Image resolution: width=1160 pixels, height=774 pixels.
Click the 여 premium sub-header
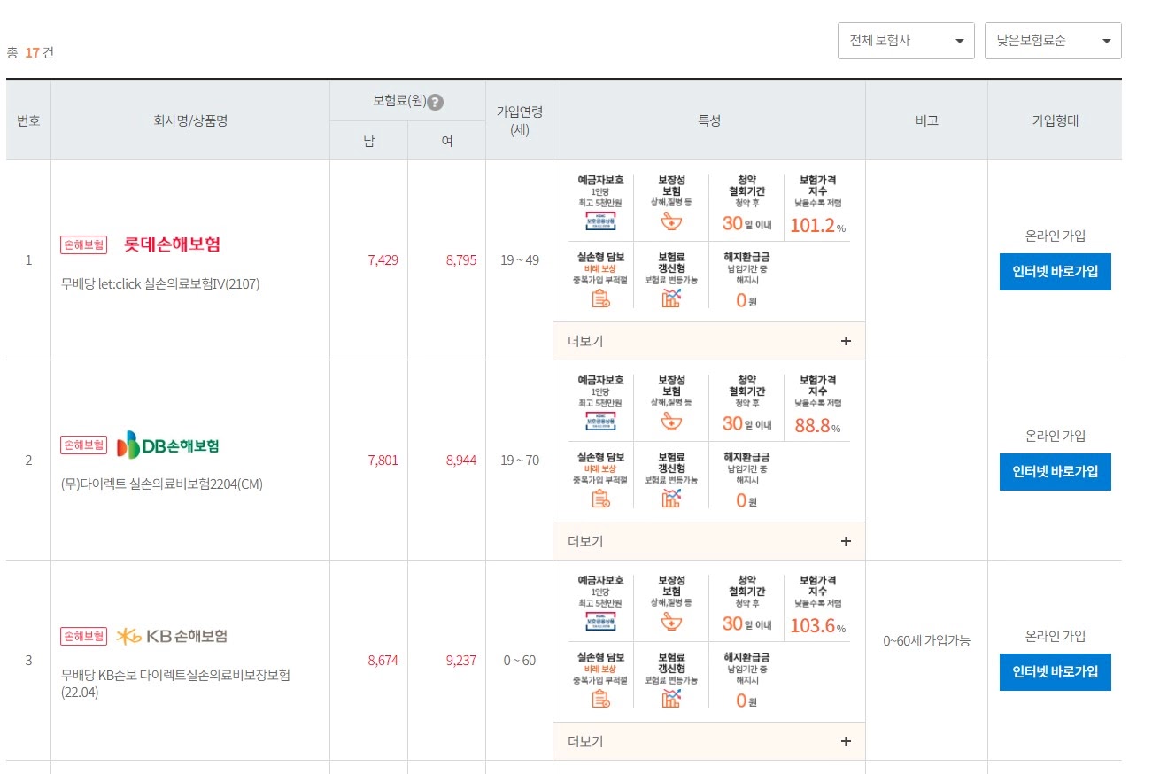pos(446,141)
